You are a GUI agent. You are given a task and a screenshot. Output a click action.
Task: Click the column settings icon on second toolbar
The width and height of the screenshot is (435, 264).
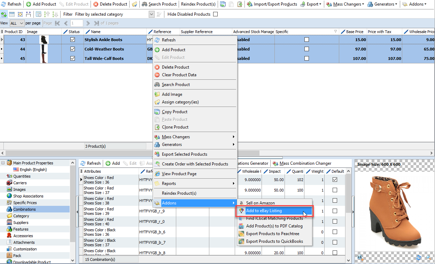point(39,14)
